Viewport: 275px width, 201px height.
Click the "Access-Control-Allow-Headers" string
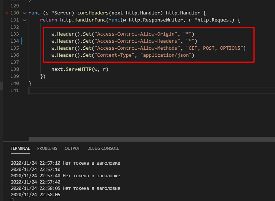click(137, 41)
